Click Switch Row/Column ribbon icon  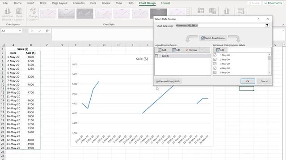201,11
